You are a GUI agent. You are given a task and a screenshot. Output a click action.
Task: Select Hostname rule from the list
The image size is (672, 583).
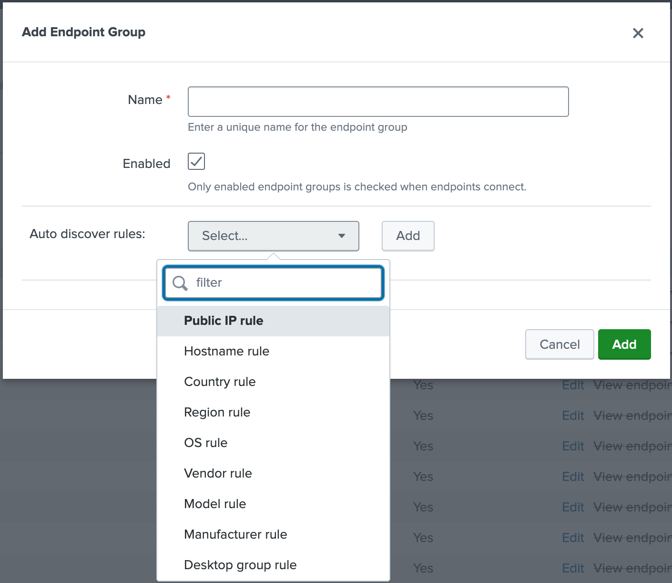coord(226,351)
